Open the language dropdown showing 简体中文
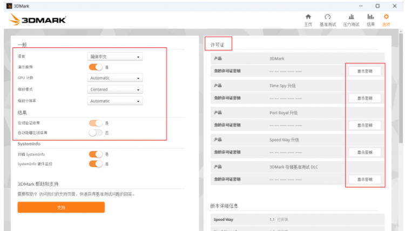Image resolution: width=405 pixels, height=231 pixels. pyautogui.click(x=115, y=57)
